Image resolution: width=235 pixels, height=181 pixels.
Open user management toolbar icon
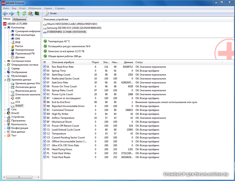[31, 14]
